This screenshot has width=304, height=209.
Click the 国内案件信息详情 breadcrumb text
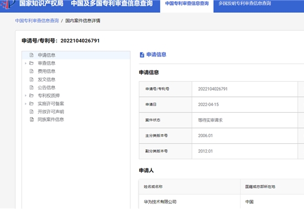83,20
